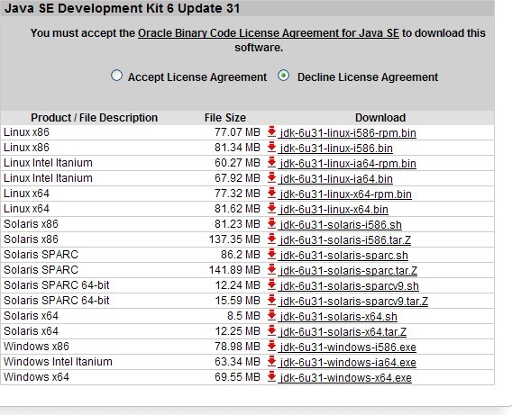Click download arrow icon for jdk-6u31-solaris-sparc.tar.Z
This screenshot has width=512, height=415.
271,269
